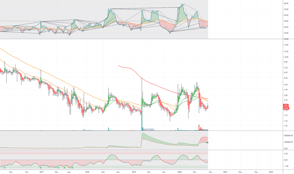Click the 60.00 scale label in top pane
This screenshot has width=294, height=174.
coord(286,15)
